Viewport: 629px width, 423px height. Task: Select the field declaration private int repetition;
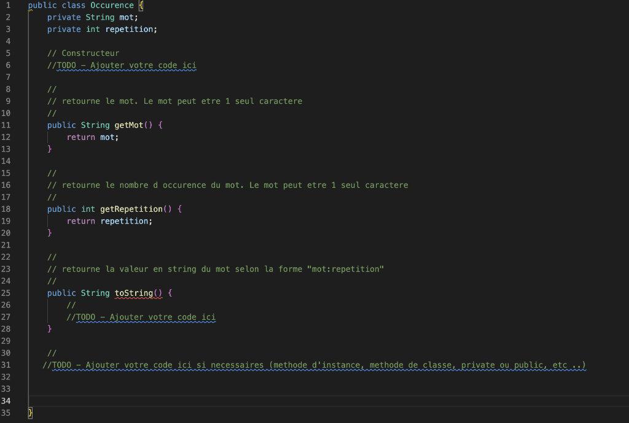[x=101, y=29]
